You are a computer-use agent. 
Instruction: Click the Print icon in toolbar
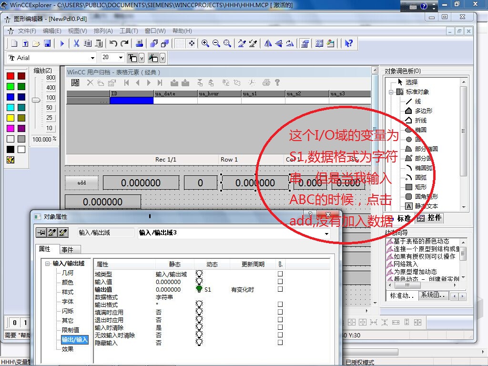click(139, 43)
